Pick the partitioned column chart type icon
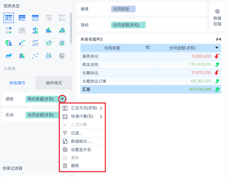 coord(35,30)
